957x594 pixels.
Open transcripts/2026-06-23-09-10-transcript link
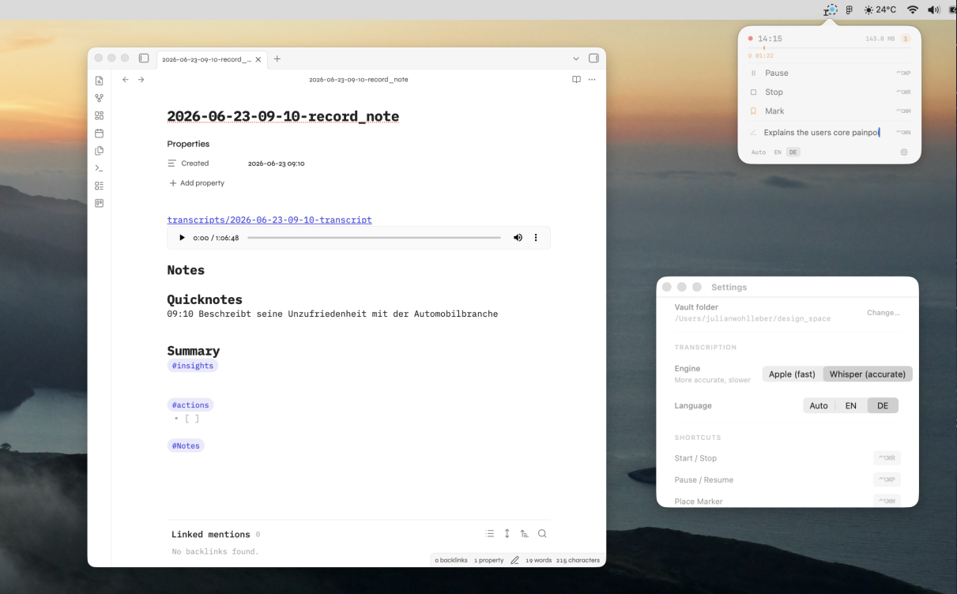269,220
